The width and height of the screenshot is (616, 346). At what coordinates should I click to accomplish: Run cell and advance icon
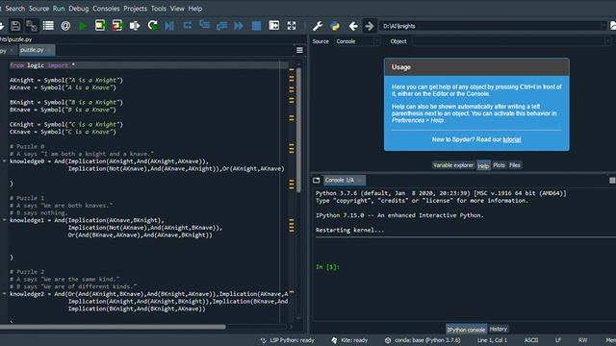click(x=117, y=26)
